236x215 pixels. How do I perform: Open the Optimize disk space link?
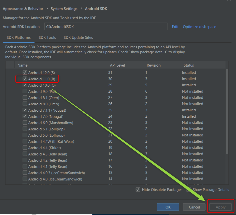pos(199,27)
